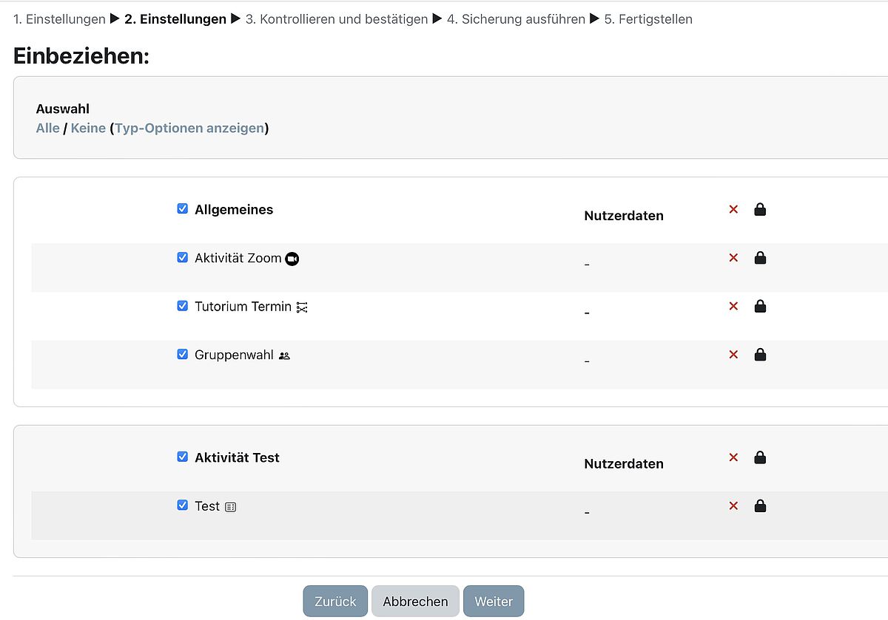Click the red X in the Aktivität Zoom row

[733, 258]
